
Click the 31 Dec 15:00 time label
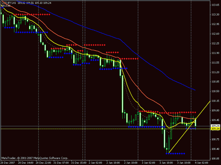(x=79, y=163)
